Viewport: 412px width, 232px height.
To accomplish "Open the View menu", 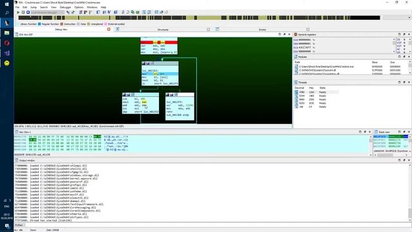I will coord(53,7).
